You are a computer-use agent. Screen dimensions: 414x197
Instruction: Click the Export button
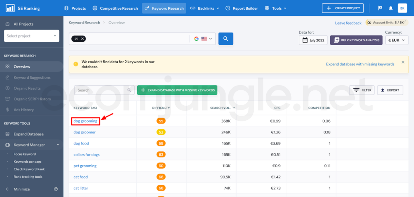click(390, 90)
